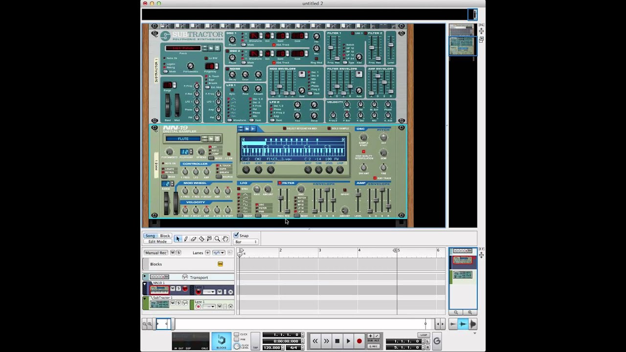The width and height of the screenshot is (626, 352).
Task: Select the Razor tool
Action: pyautogui.click(x=201, y=239)
